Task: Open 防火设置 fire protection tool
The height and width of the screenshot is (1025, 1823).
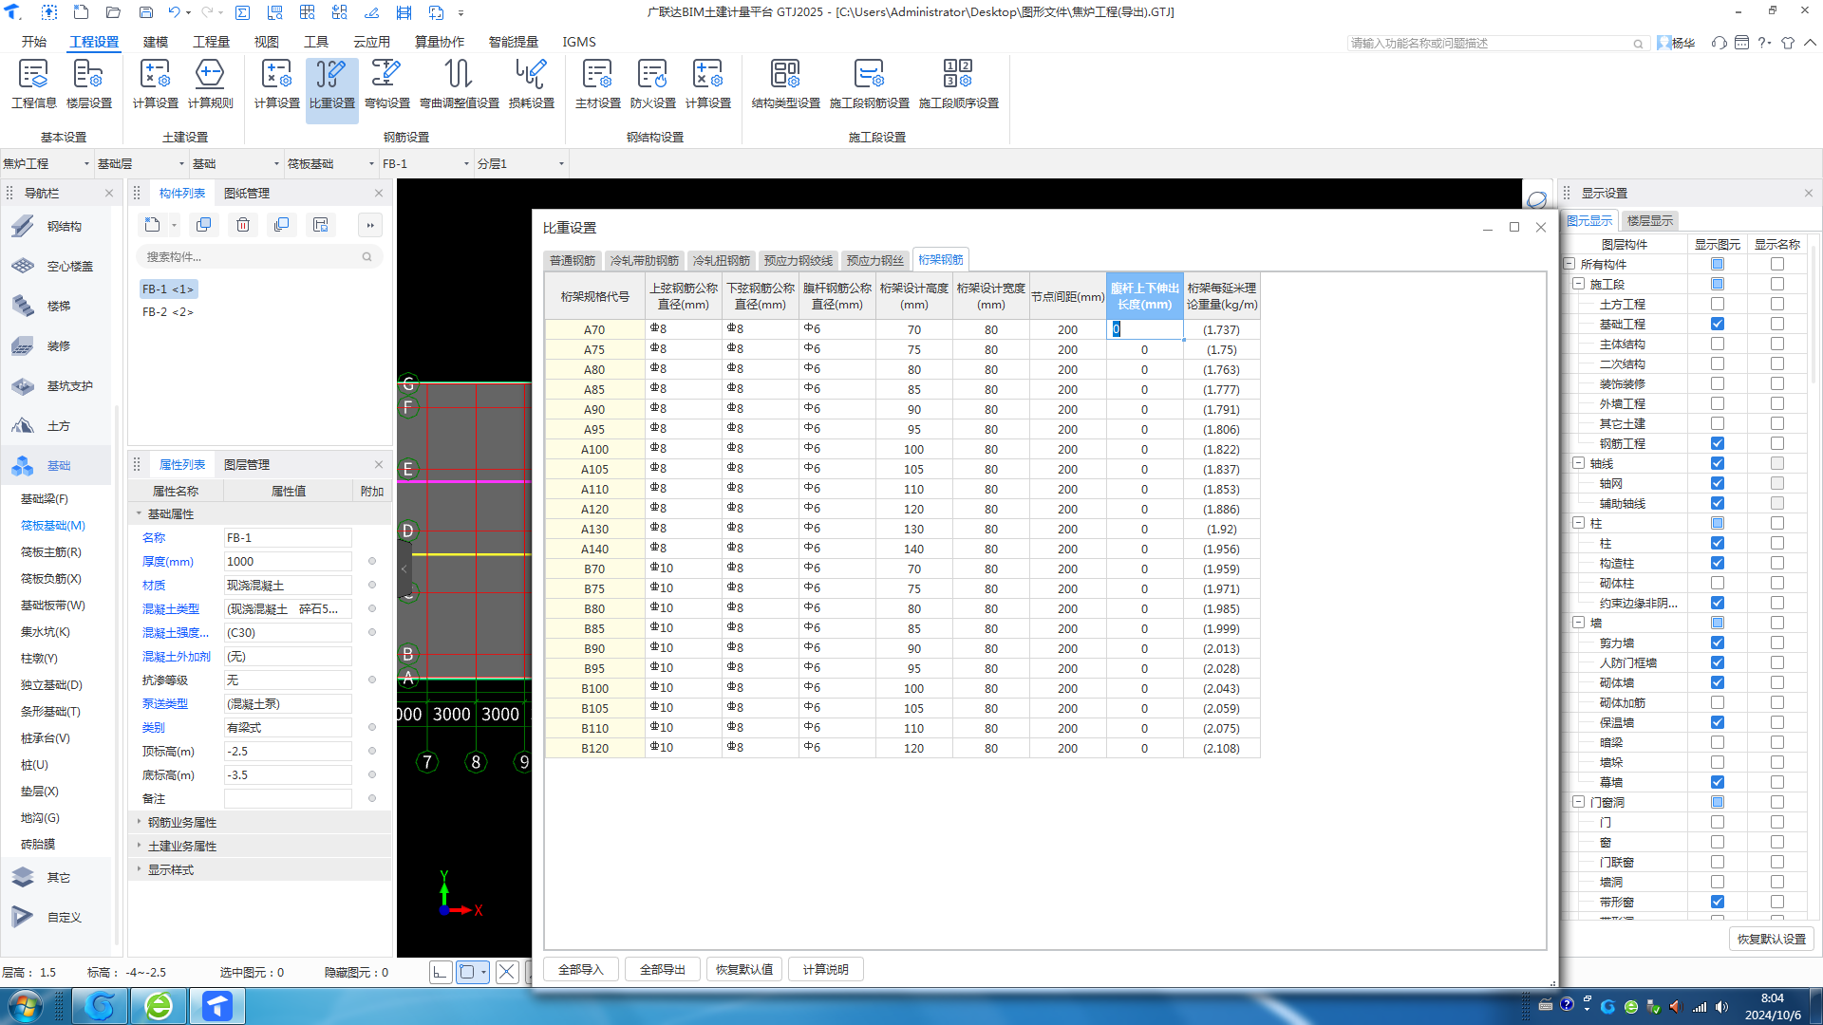Action: point(652,84)
